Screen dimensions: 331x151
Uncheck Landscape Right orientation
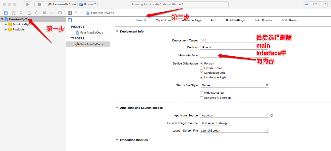coord(201,77)
